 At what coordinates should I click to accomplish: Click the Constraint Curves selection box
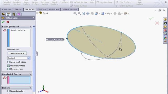(20, 80)
